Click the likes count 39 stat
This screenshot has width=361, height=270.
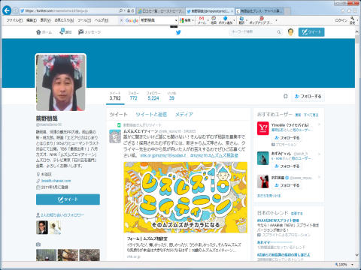pyautogui.click(x=171, y=96)
